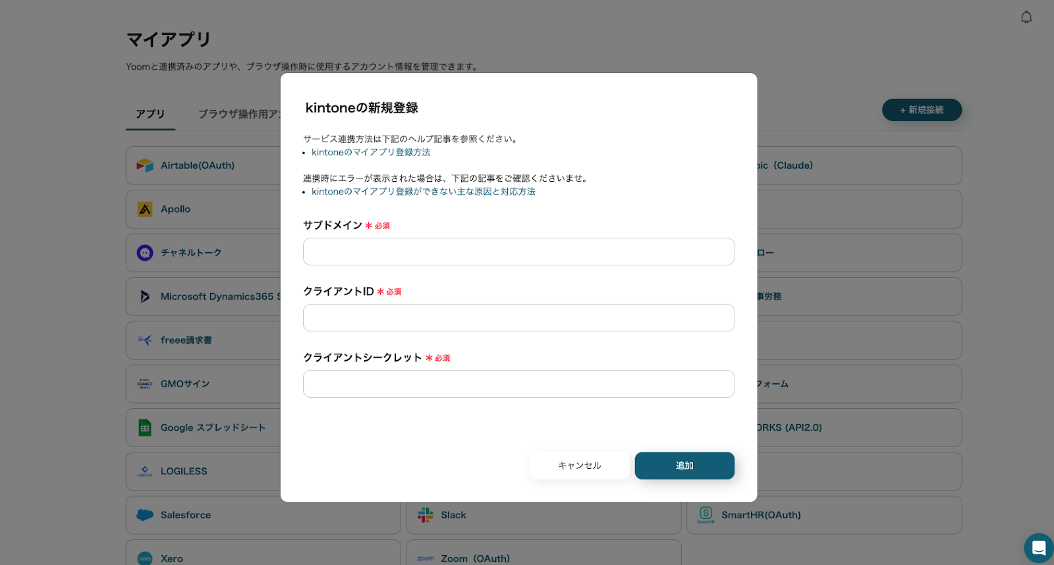Click the Salesforce cloud icon
The height and width of the screenshot is (565, 1054).
click(145, 515)
